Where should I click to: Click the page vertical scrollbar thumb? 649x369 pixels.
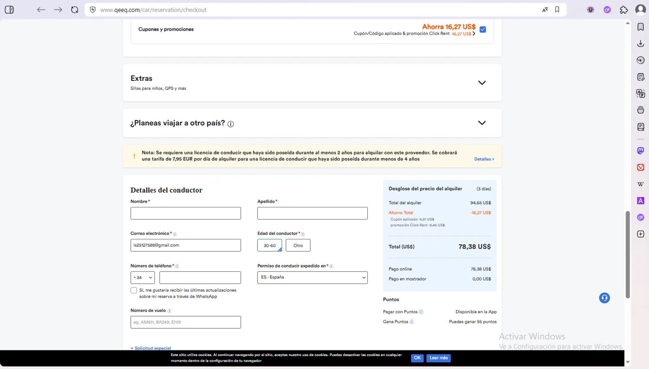[x=628, y=254]
